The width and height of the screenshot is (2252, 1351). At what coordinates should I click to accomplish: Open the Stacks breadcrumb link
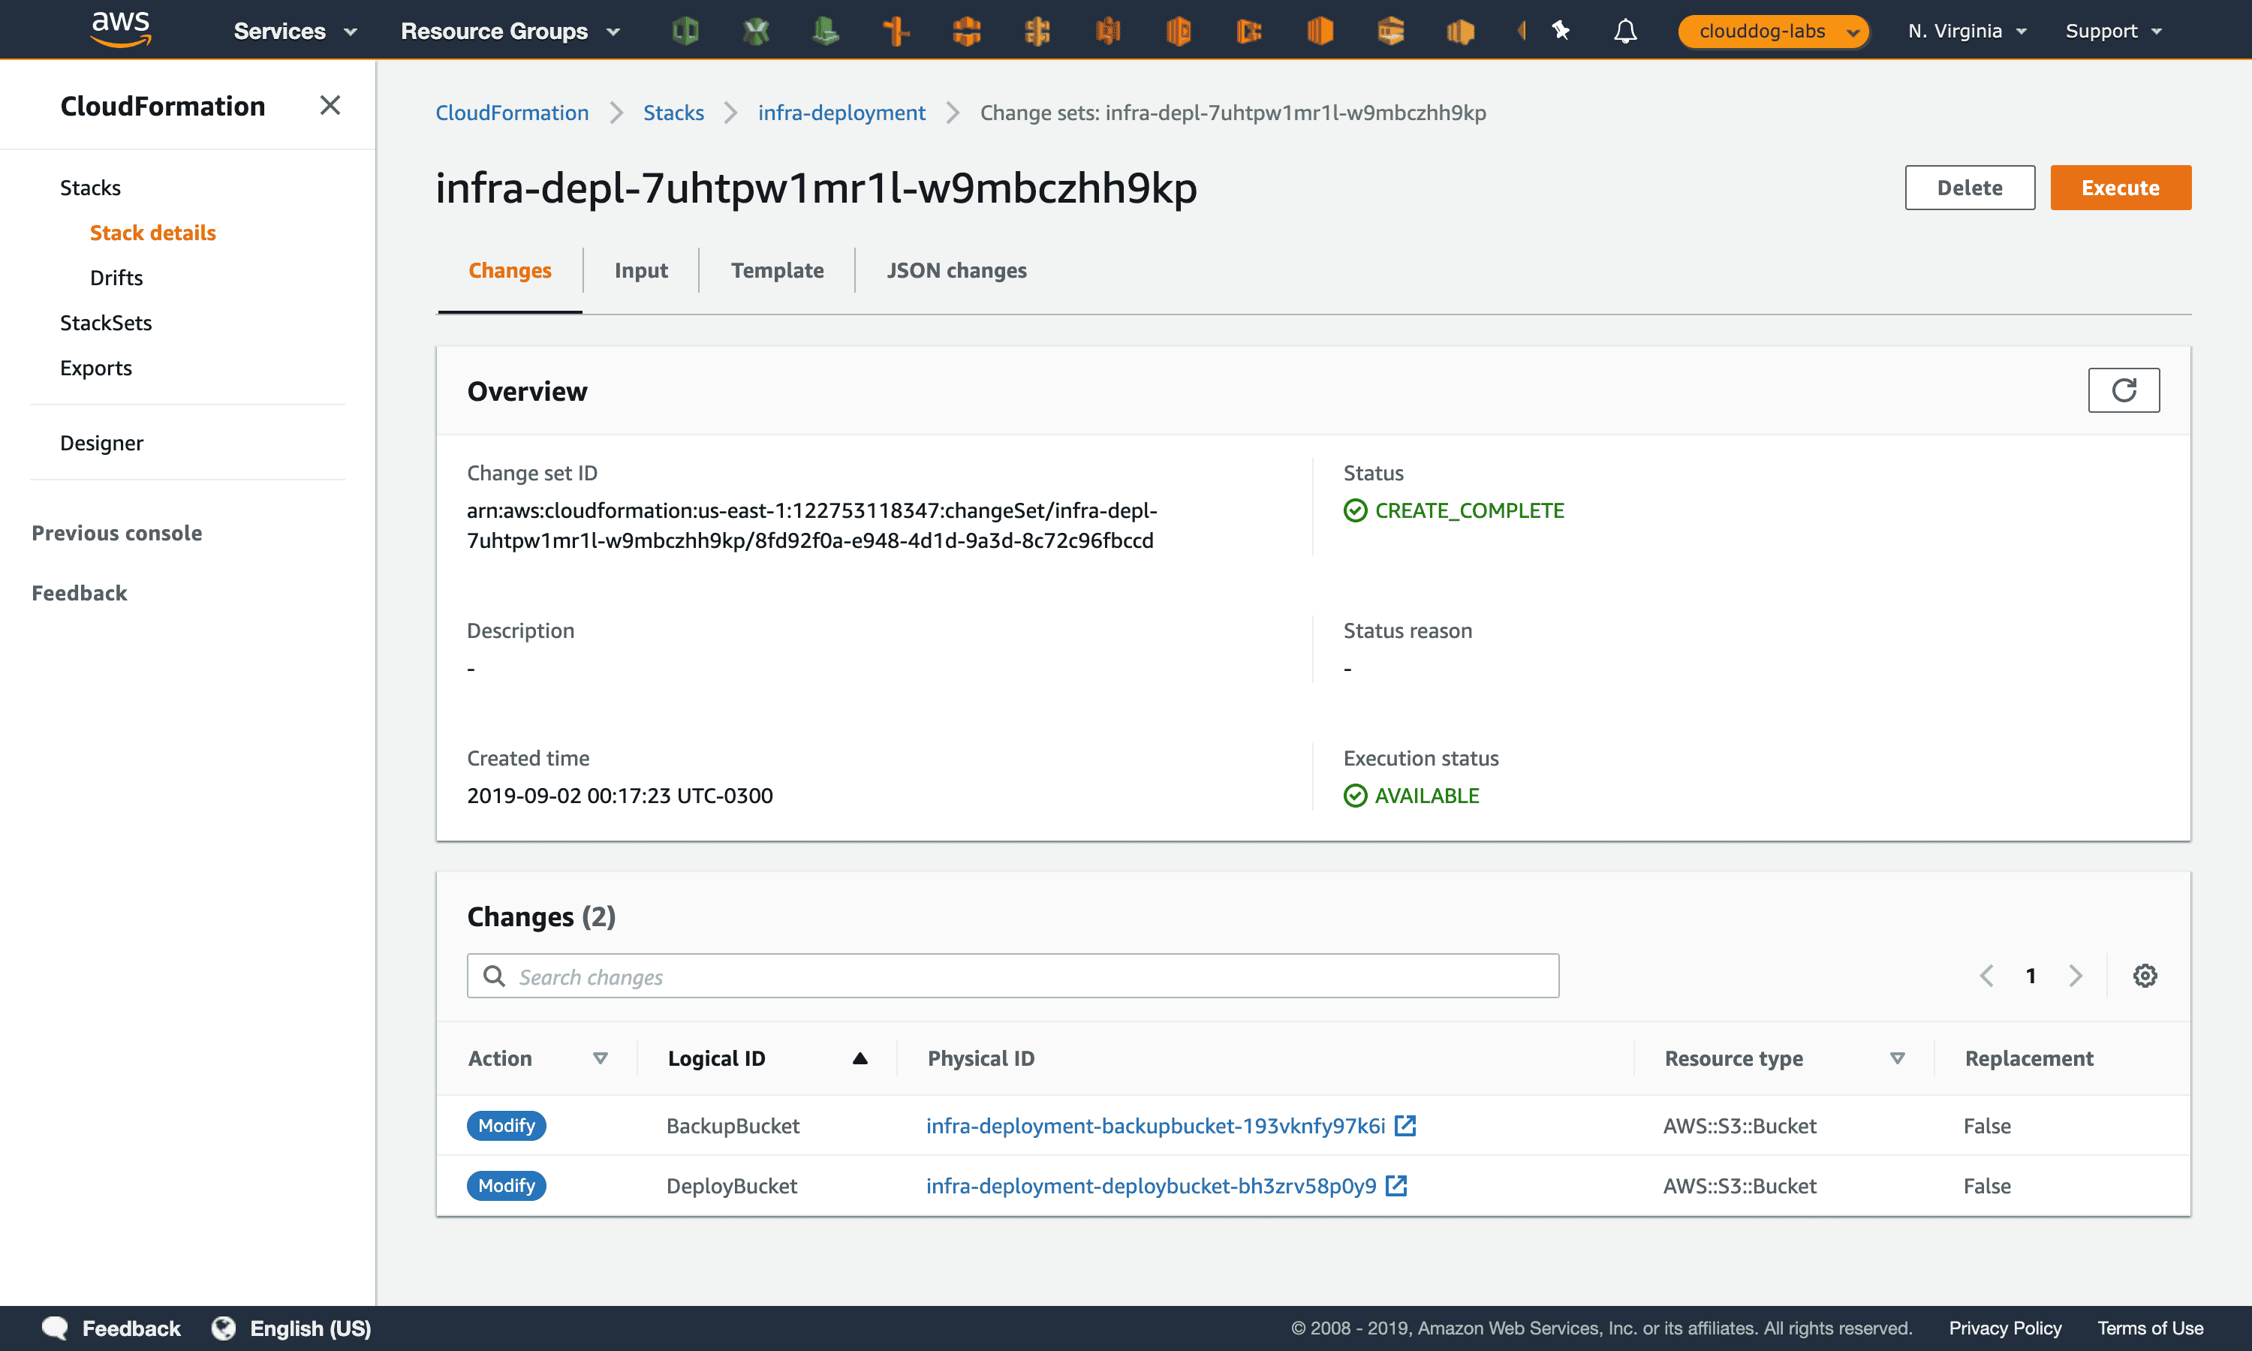click(673, 112)
